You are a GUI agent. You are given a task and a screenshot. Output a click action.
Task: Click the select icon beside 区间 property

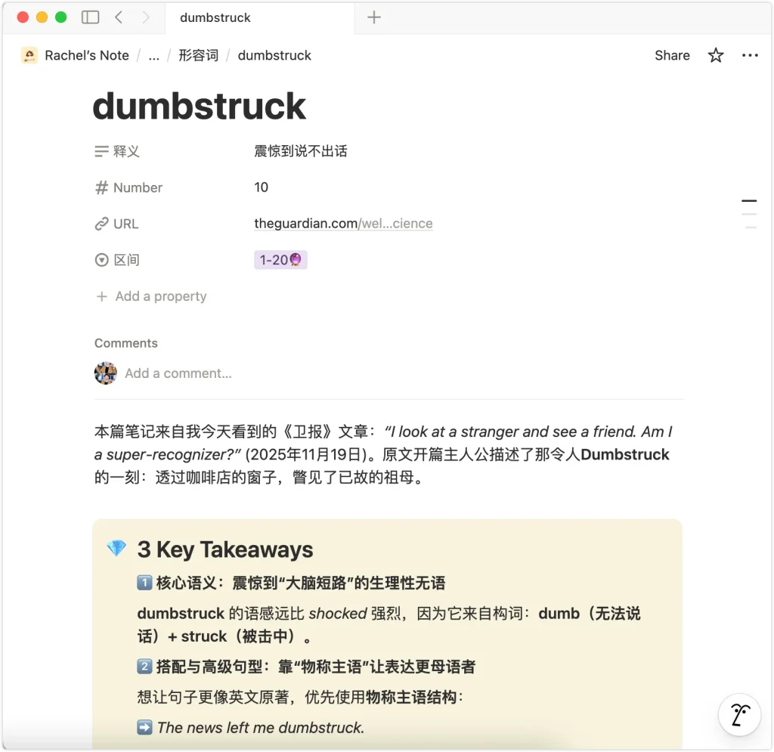click(102, 259)
